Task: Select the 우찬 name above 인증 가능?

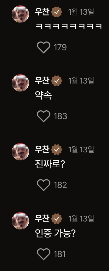Action: [42, 218]
